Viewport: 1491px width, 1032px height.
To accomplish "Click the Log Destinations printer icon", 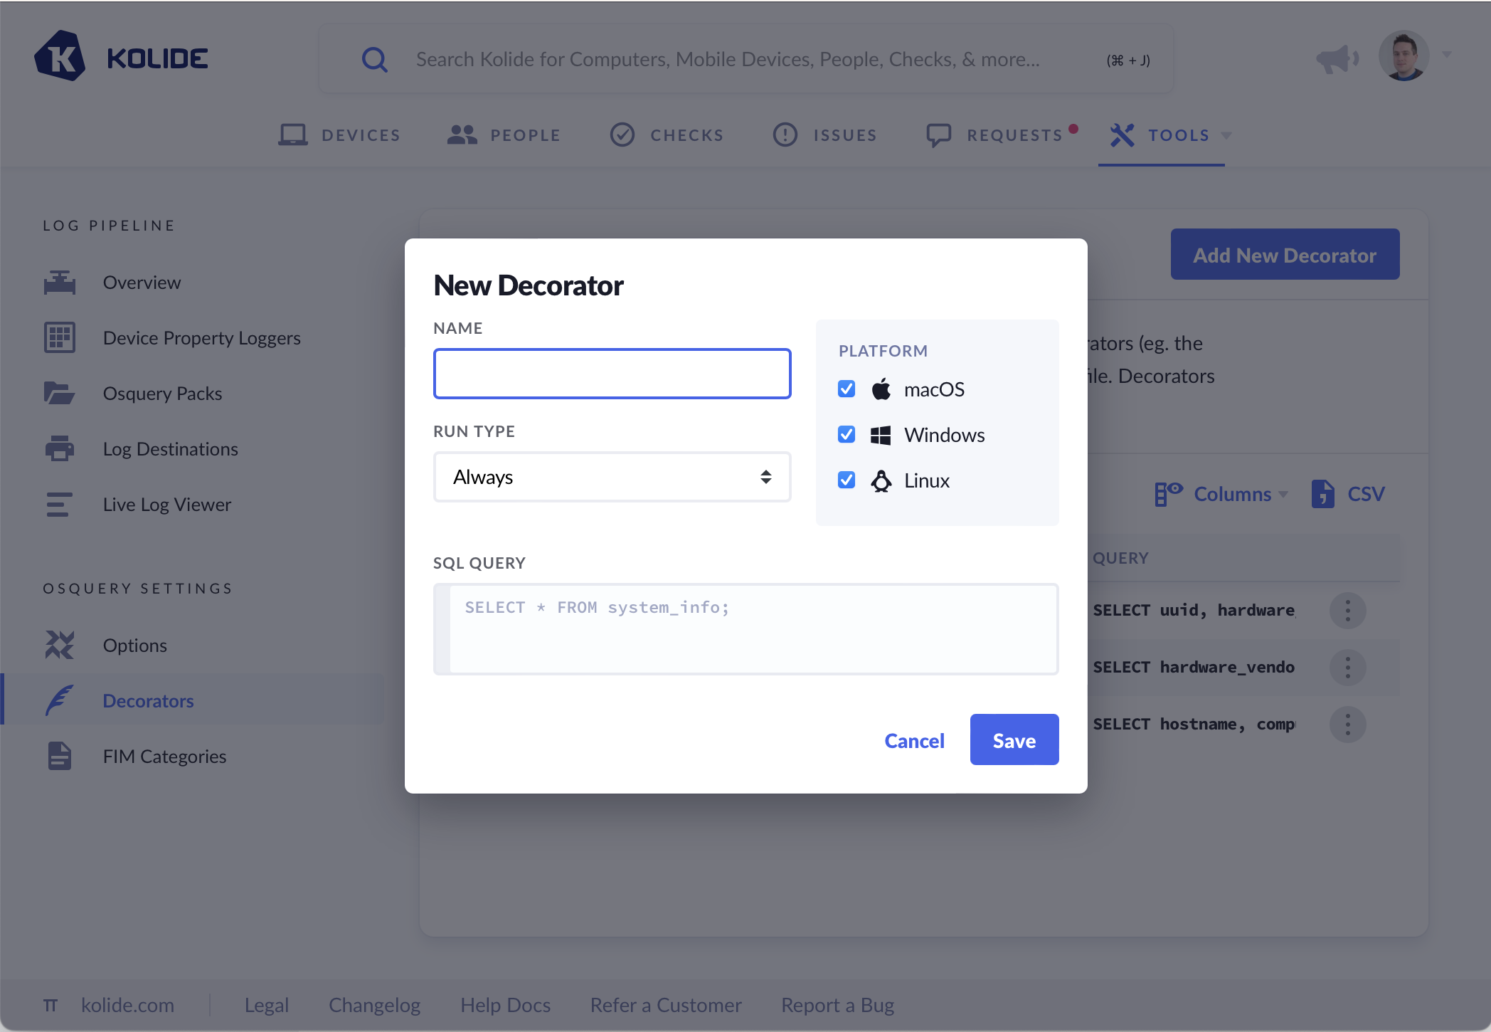I will [x=59, y=448].
